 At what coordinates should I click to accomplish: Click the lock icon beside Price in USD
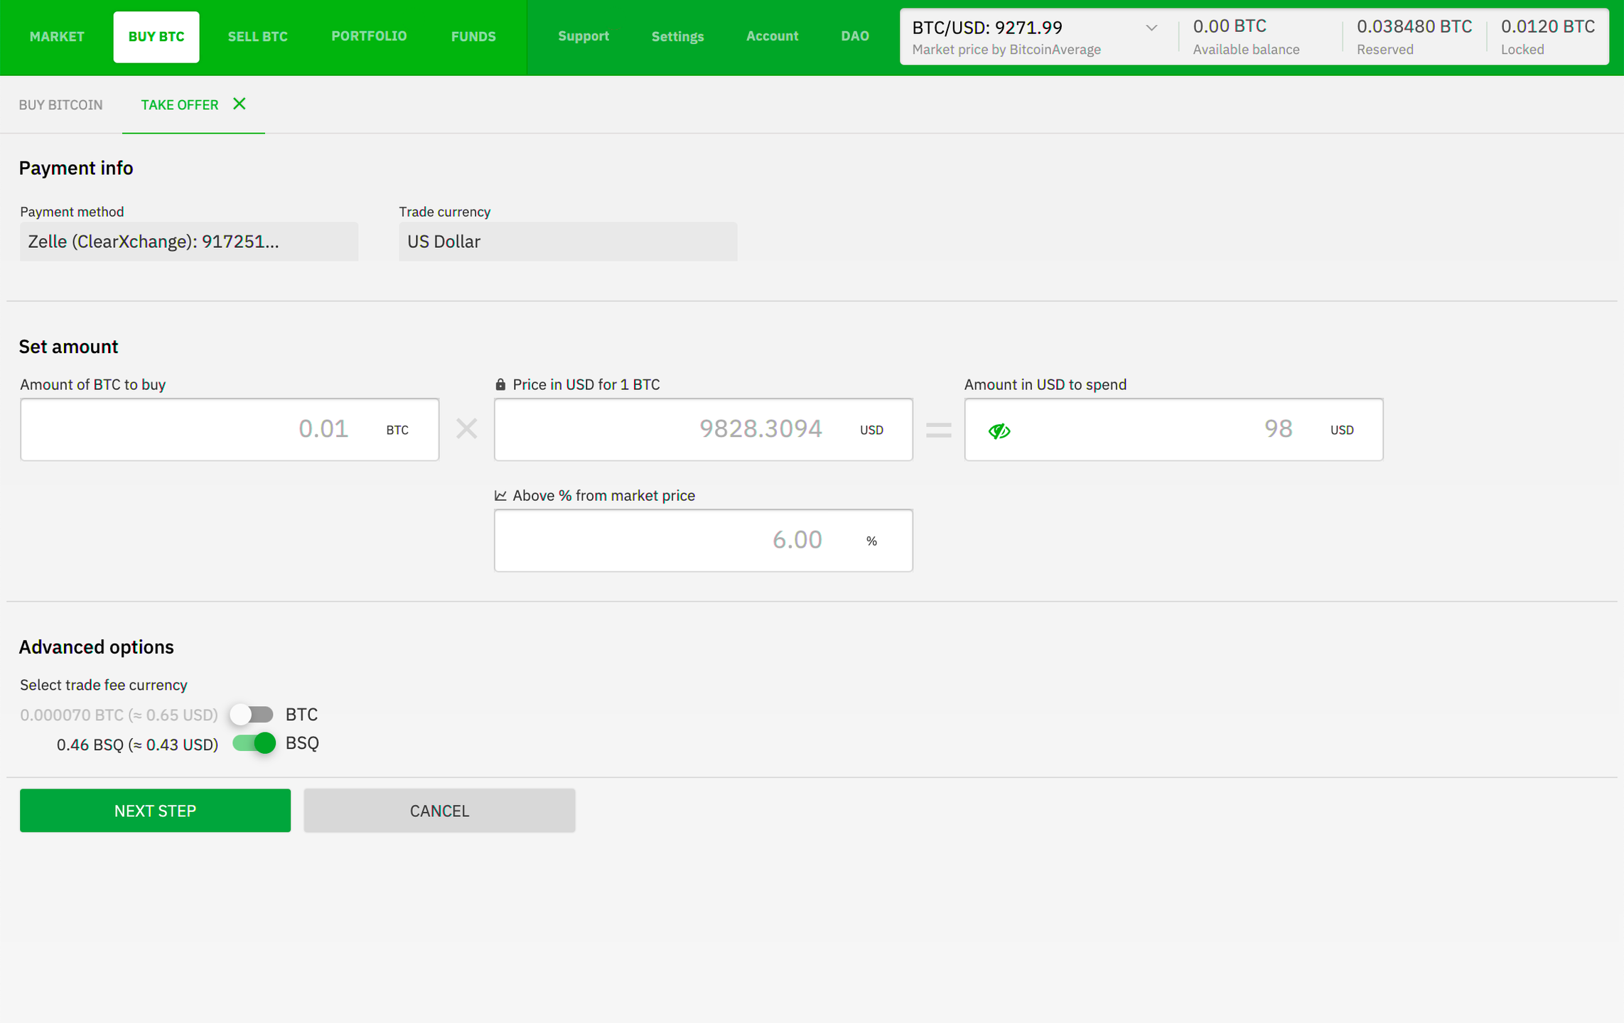point(500,384)
